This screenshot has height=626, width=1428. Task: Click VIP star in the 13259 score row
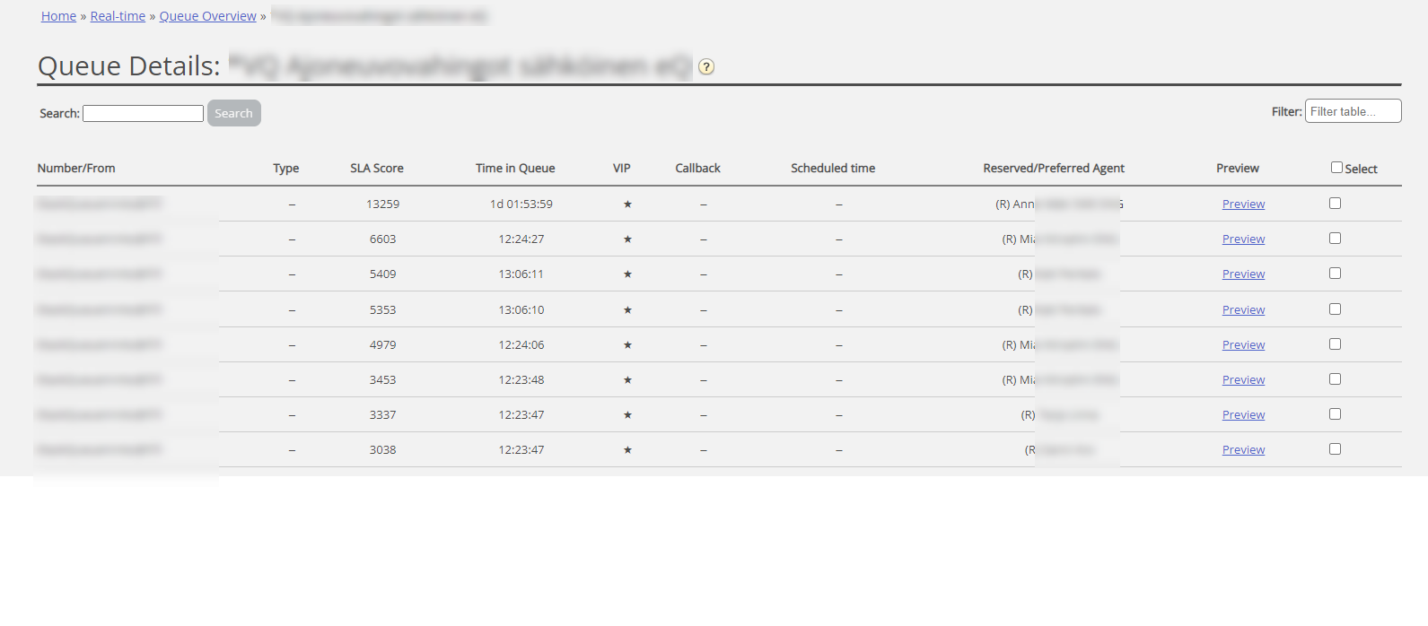point(627,204)
